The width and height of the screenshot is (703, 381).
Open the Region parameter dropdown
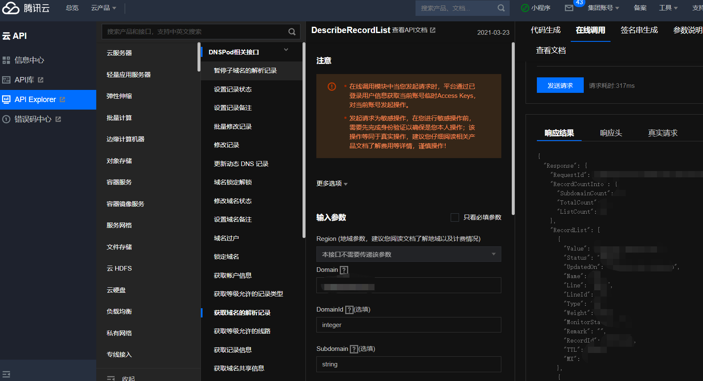tap(409, 254)
